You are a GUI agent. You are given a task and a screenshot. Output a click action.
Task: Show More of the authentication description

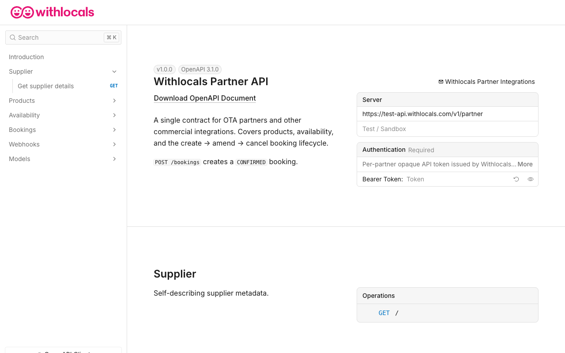[x=525, y=164]
